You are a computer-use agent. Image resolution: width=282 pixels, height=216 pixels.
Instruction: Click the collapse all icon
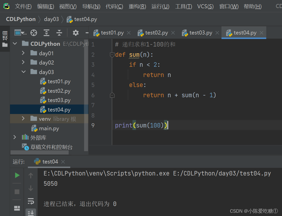click(x=59, y=33)
